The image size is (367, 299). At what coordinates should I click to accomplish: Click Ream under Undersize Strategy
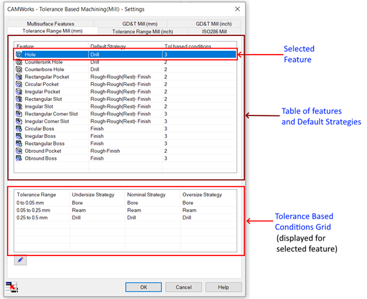(x=78, y=210)
